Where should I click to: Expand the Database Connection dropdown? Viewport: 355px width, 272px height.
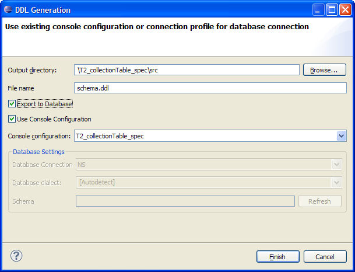[x=336, y=165]
